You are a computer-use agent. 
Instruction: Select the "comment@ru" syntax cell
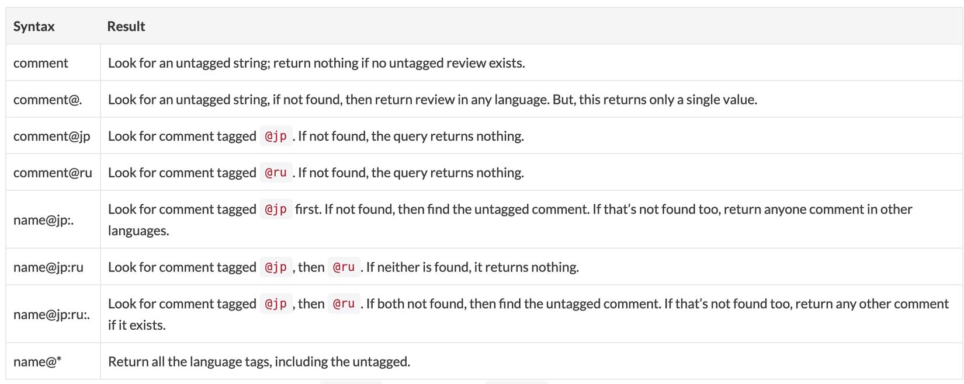(53, 173)
